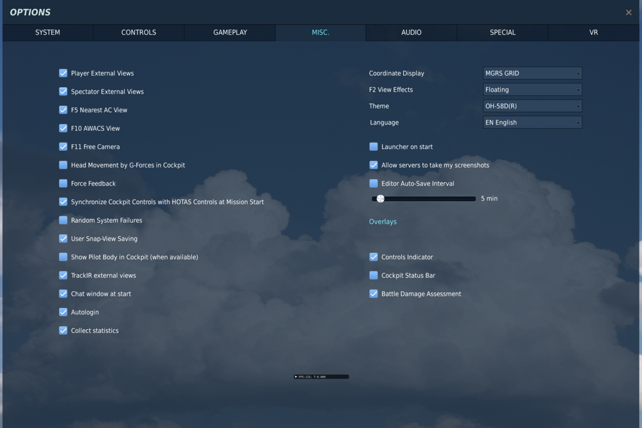
Task: Open the VR tab
Action: click(593, 32)
